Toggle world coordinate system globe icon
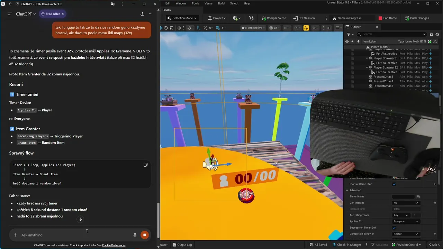Viewport: 443px width, 249px height. coord(179,28)
